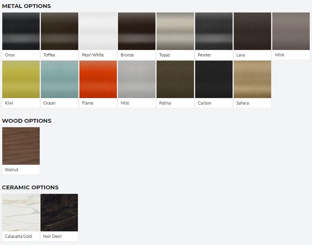Click the Walnut label text
Screen dimensions: 312x245
(12, 170)
